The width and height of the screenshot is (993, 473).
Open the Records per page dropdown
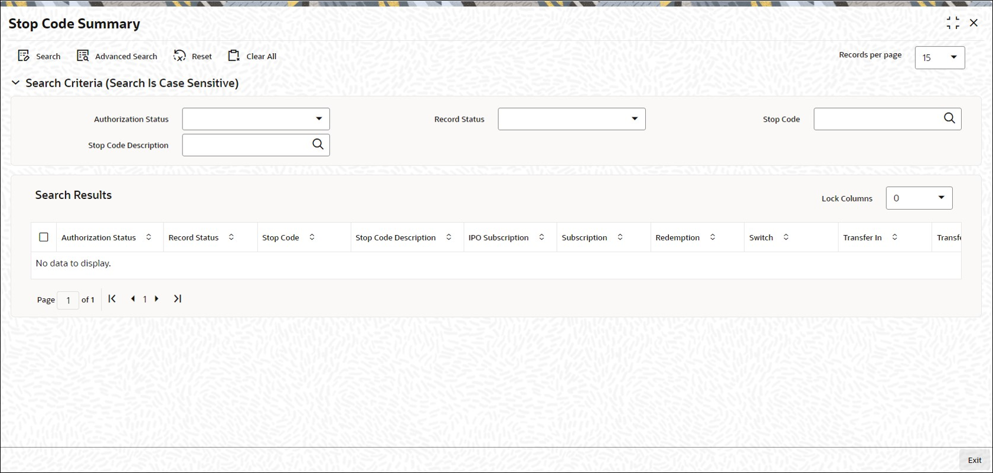click(940, 58)
